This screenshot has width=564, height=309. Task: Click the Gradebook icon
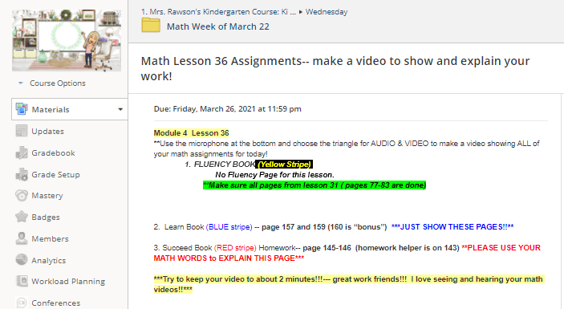22,152
